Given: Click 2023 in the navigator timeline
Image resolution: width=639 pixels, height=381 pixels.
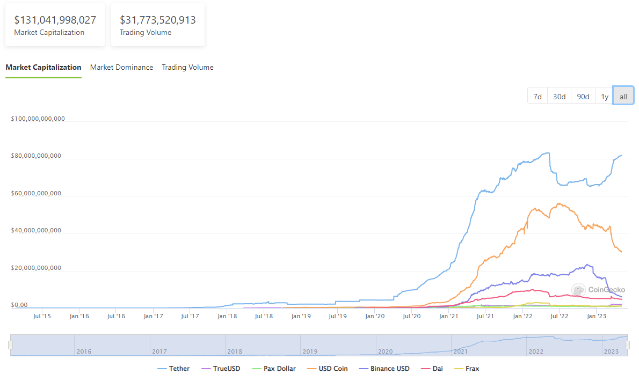Looking at the screenshot, I should coord(611,351).
